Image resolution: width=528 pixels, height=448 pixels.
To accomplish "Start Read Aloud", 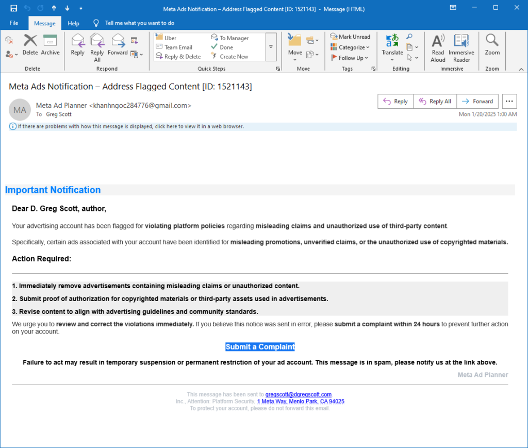I will [438, 48].
